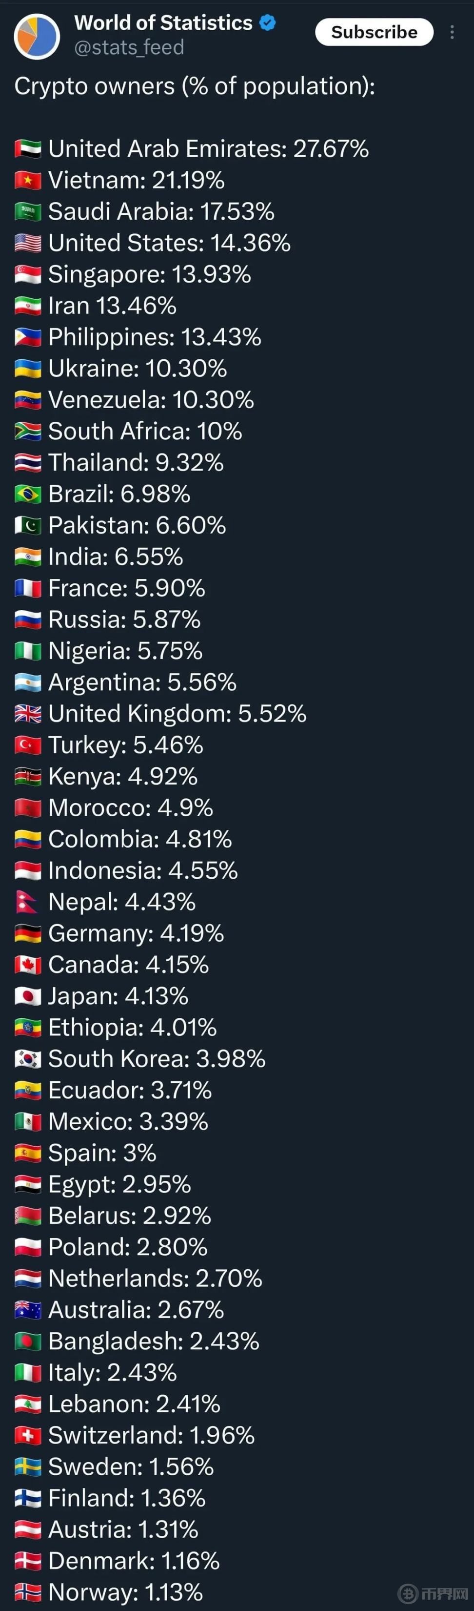This screenshot has width=474, height=1611.
Task: Click the South Korea flag emoji
Action: point(28,1059)
